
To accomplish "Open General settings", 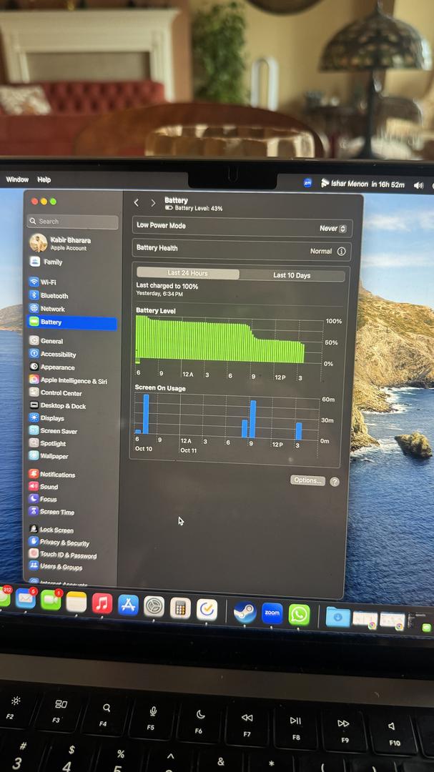I will [x=51, y=341].
